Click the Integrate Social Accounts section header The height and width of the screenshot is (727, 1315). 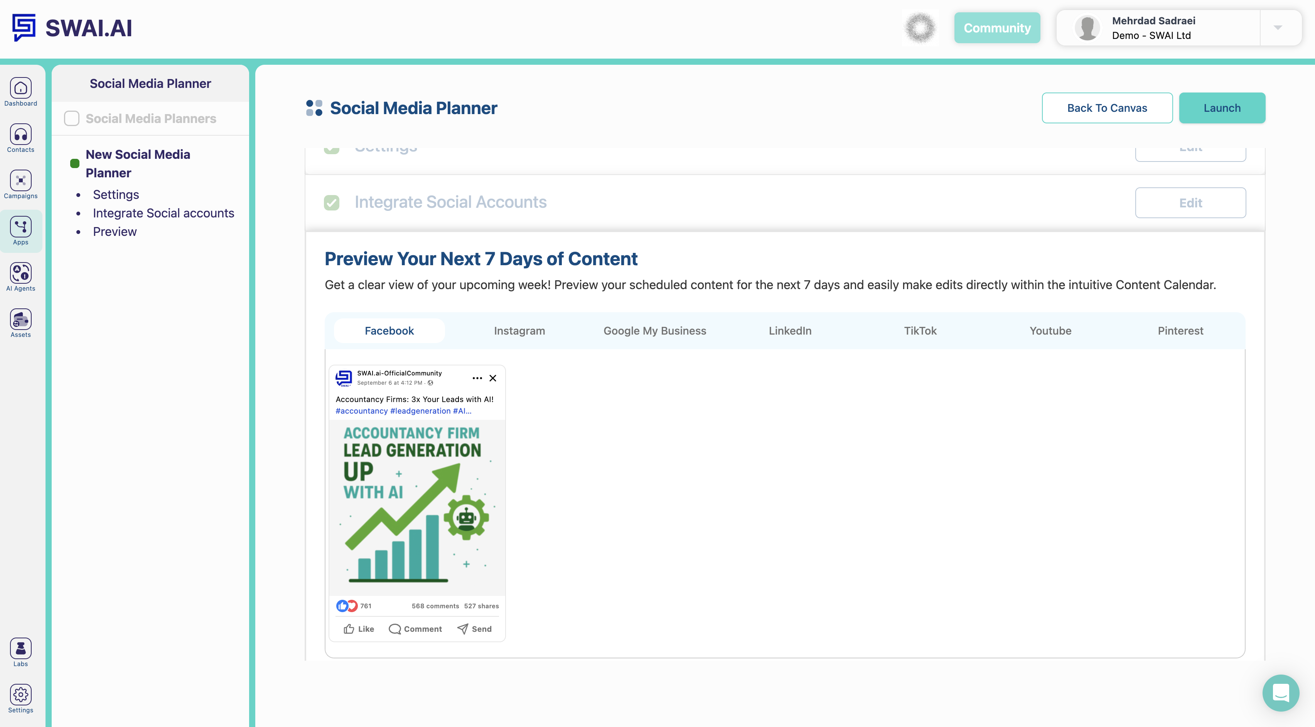pos(450,202)
